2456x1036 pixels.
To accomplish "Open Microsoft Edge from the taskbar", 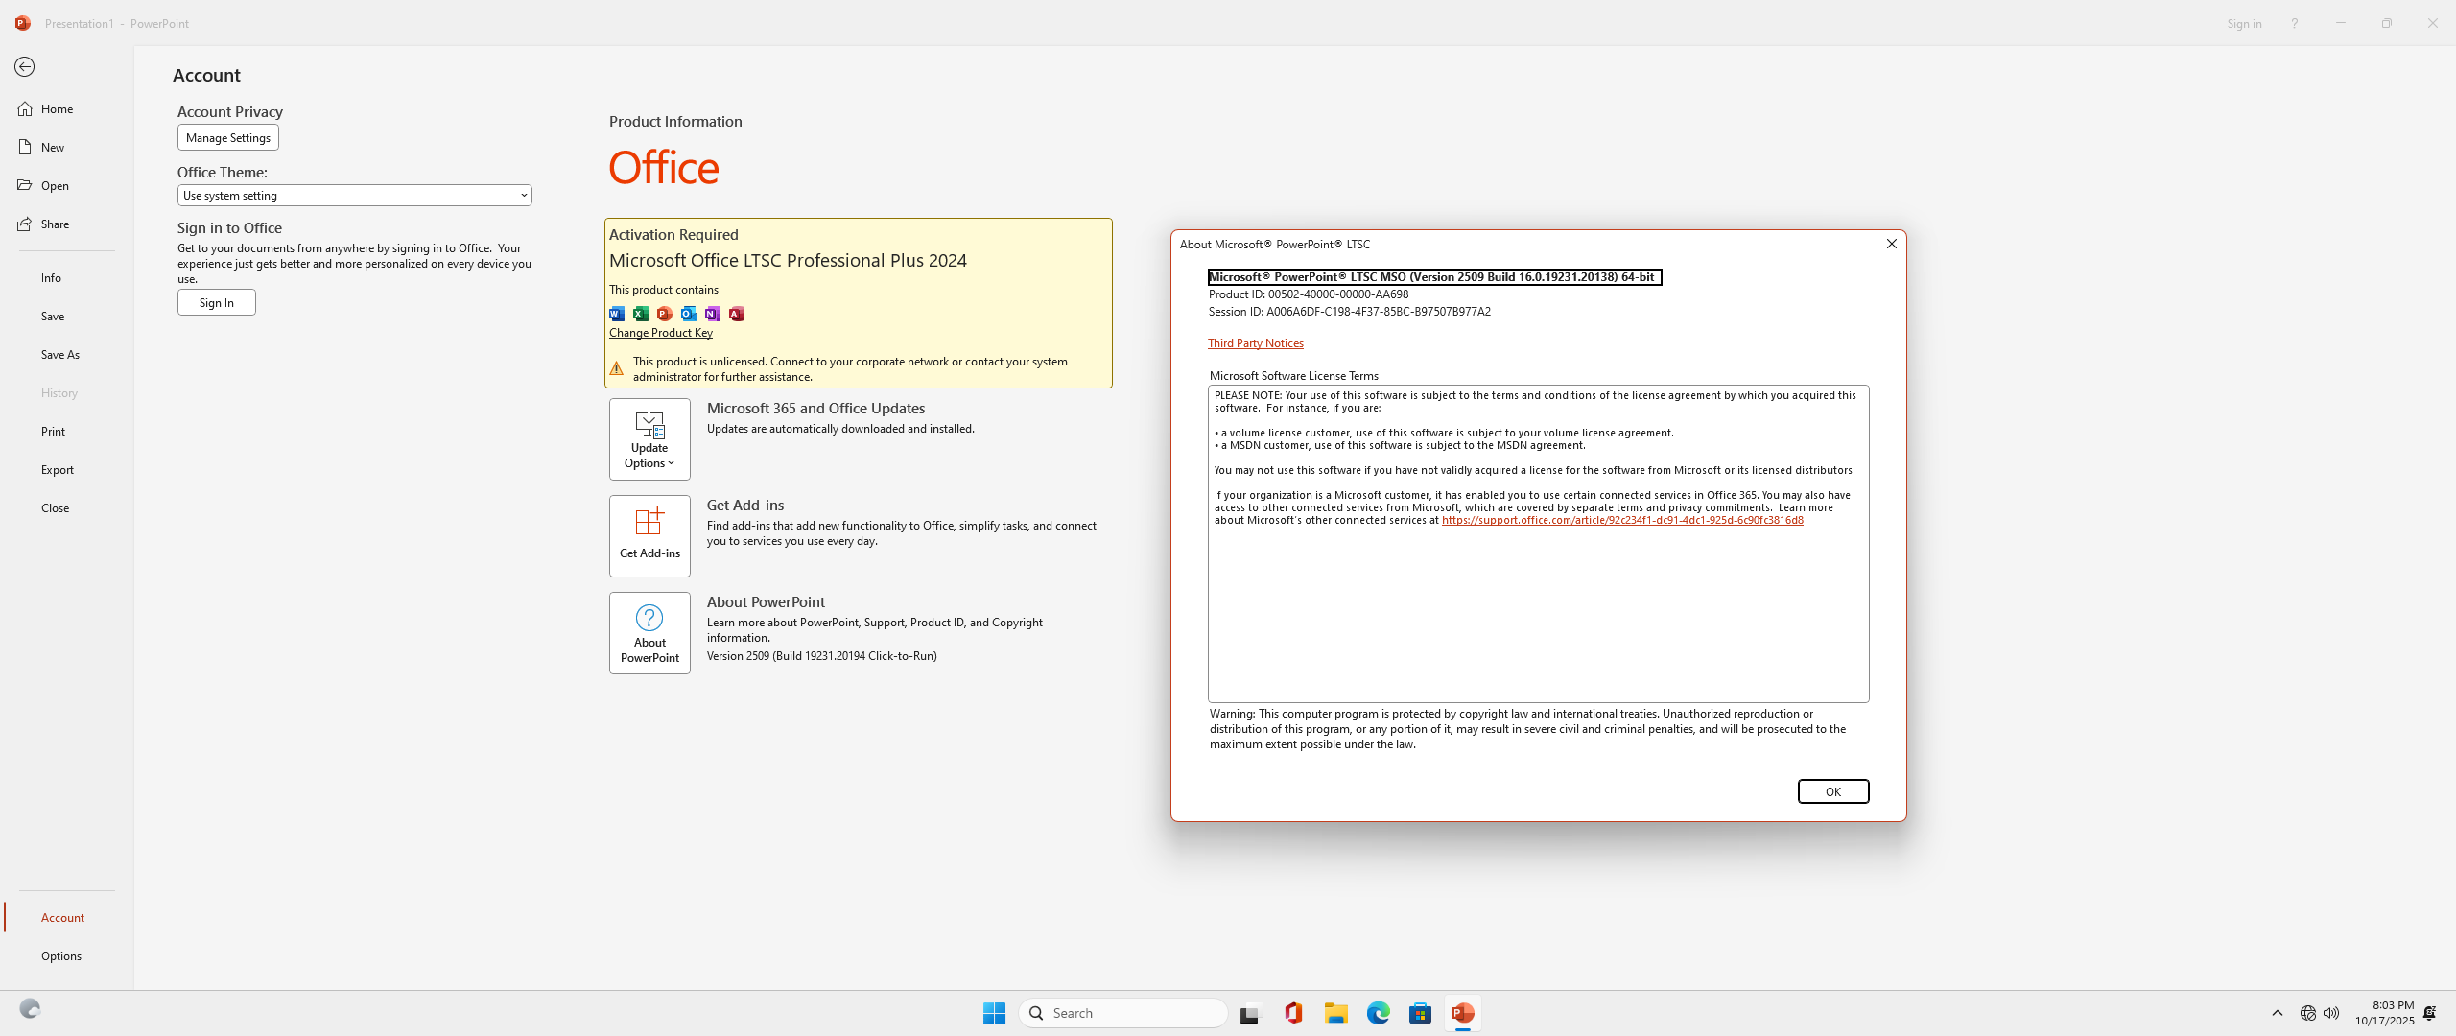I will 1378,1013.
